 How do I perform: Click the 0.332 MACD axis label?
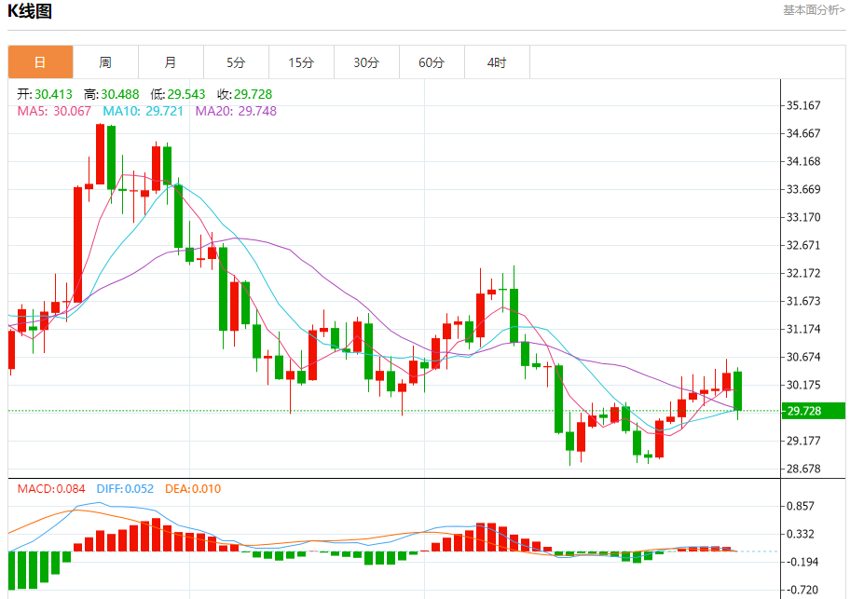[800, 534]
